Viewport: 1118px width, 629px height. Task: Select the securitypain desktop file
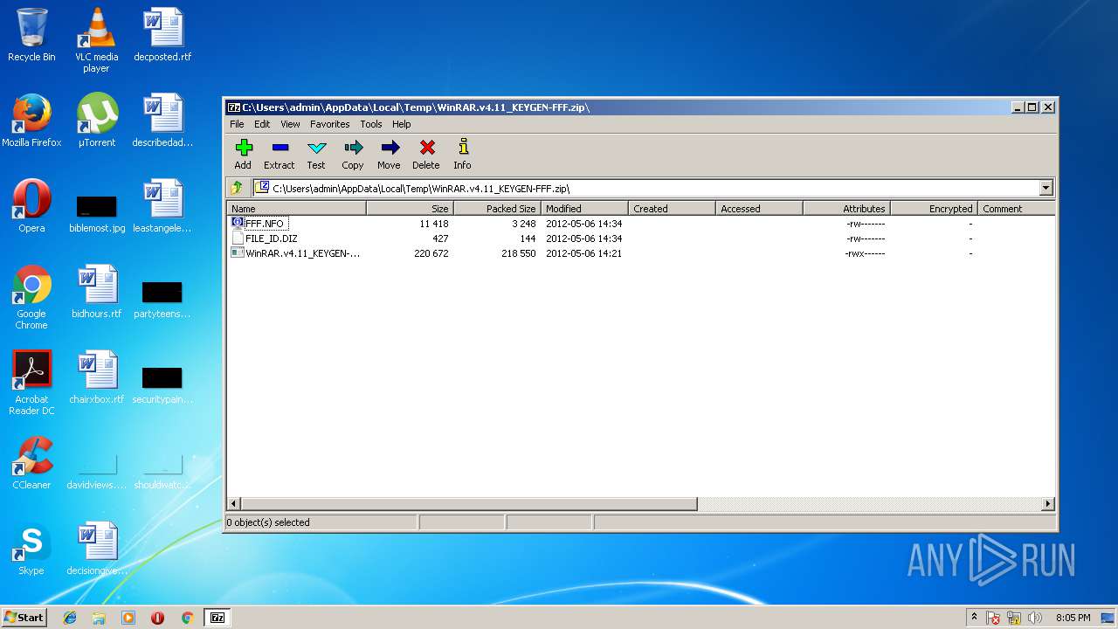pos(162,384)
